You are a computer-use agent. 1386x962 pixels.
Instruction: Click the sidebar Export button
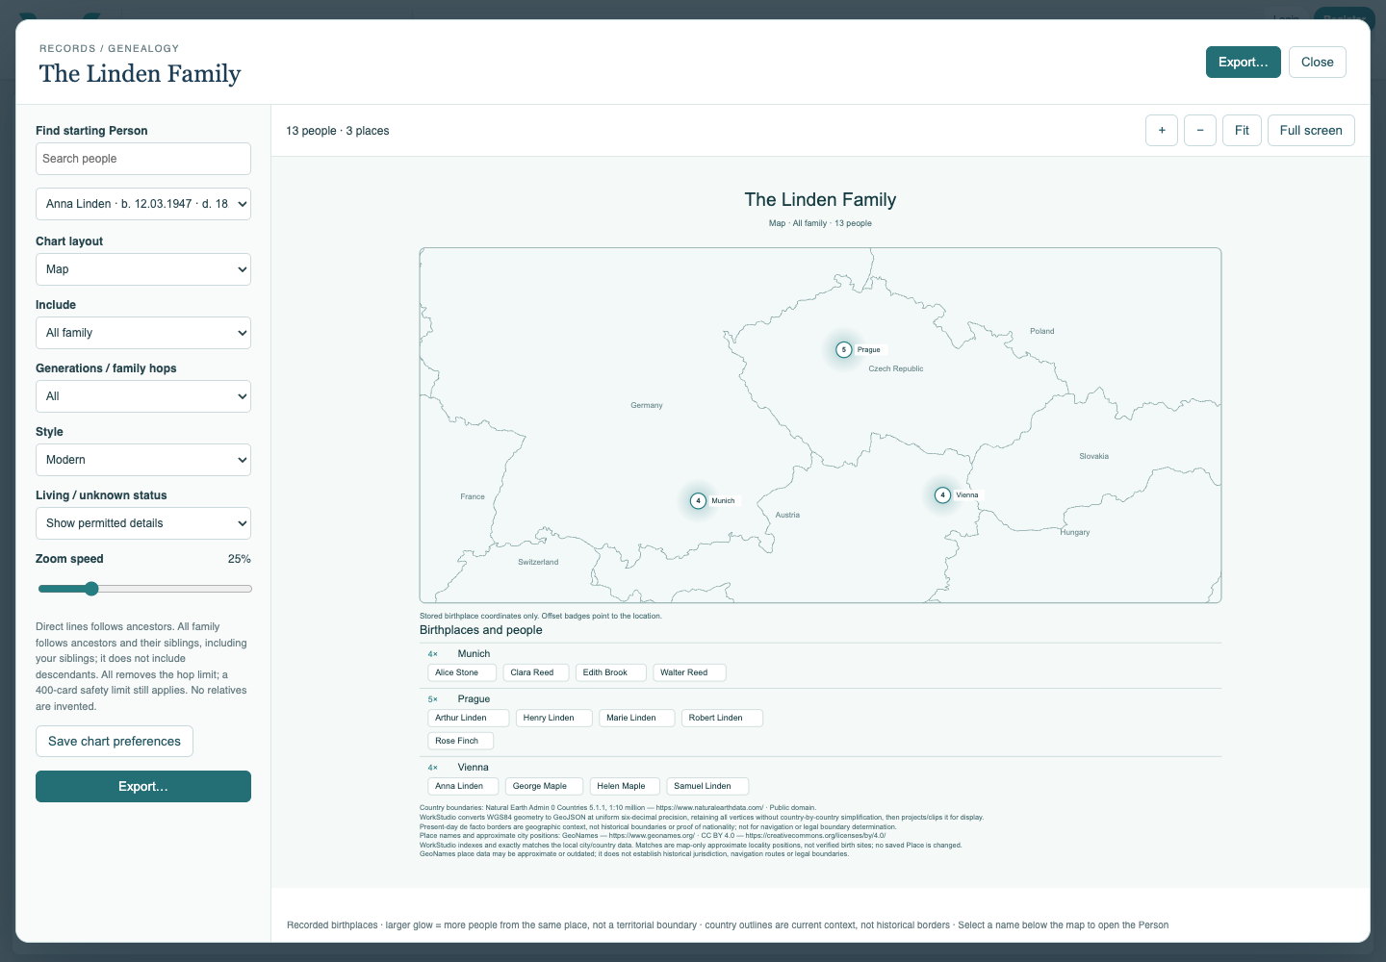point(143,787)
